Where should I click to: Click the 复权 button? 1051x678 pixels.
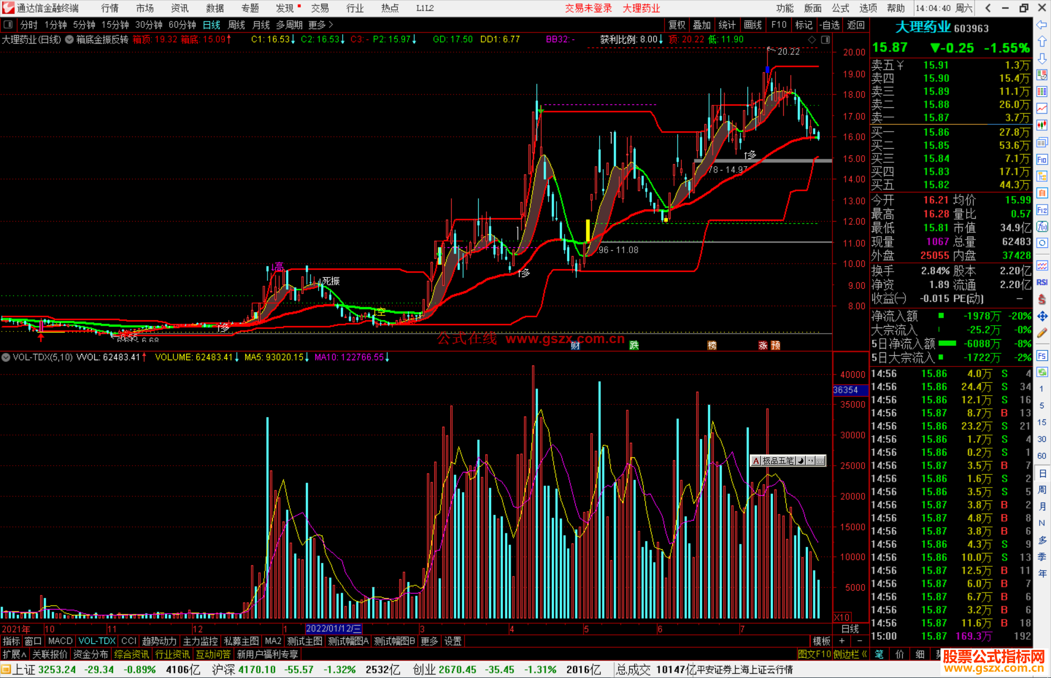pos(677,25)
